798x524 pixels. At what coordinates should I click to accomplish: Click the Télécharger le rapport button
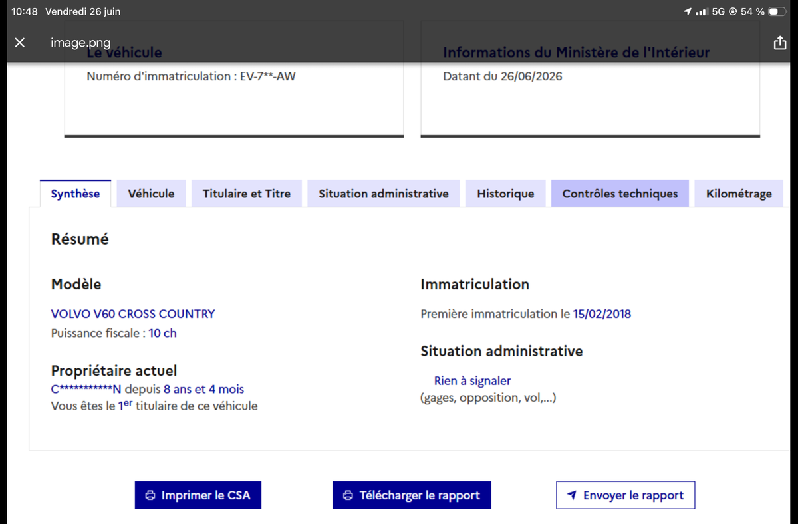(x=412, y=495)
